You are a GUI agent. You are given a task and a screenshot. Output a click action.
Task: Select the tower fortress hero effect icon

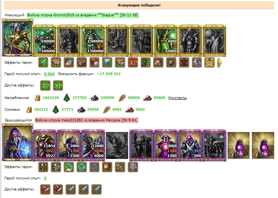click(x=82, y=62)
